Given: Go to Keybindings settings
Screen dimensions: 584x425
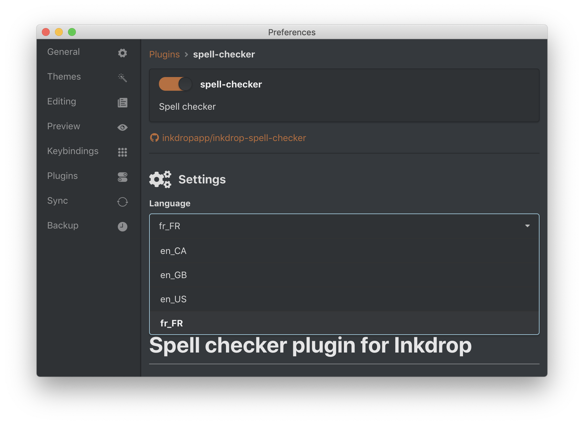Looking at the screenshot, I should click(x=88, y=151).
